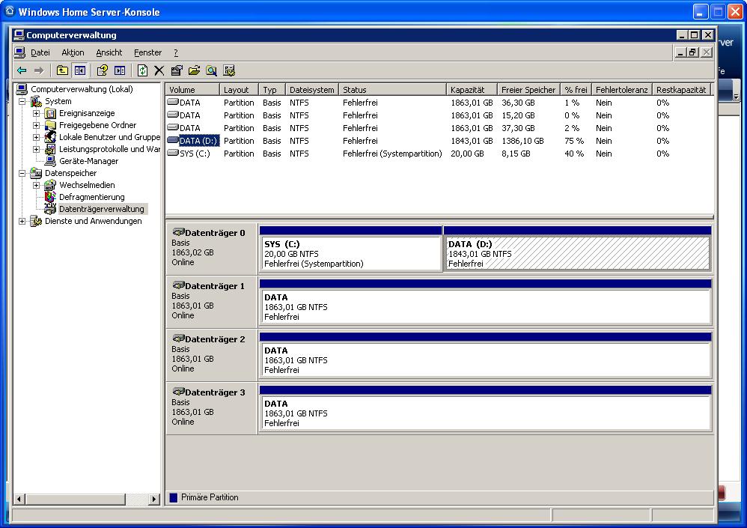Viewport: 747px width, 528px height.
Task: Sort by the Restkapazität column header
Action: tap(681, 90)
